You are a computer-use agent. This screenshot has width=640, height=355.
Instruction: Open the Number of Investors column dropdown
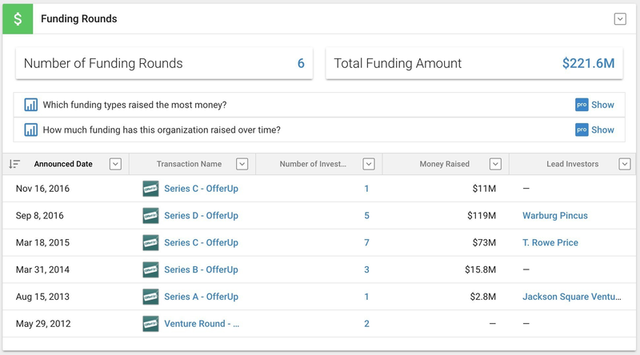point(369,164)
